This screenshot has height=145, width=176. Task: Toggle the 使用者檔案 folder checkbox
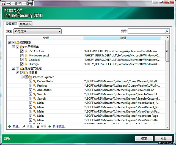(x=18, y=47)
